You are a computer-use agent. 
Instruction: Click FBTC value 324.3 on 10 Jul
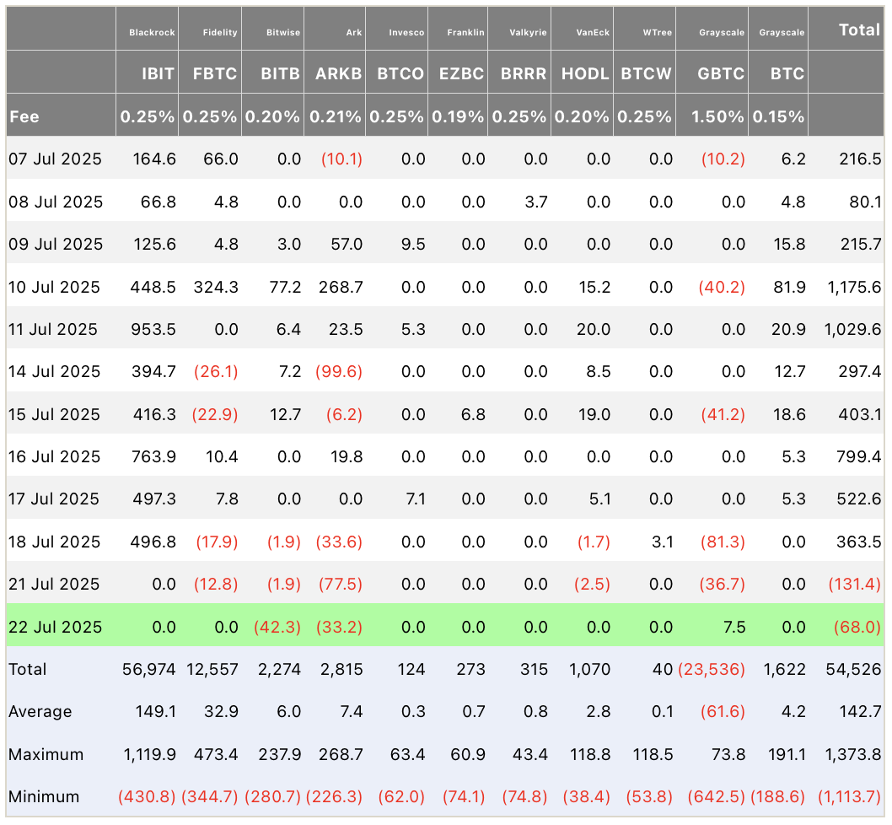[216, 287]
